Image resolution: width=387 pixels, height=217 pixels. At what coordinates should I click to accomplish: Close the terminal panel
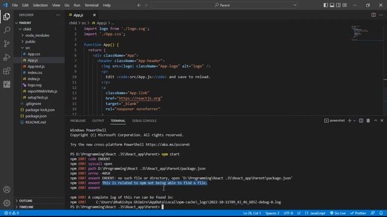[x=382, y=121]
